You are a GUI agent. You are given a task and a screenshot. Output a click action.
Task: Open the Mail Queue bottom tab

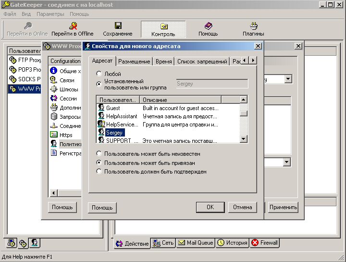click(x=196, y=243)
